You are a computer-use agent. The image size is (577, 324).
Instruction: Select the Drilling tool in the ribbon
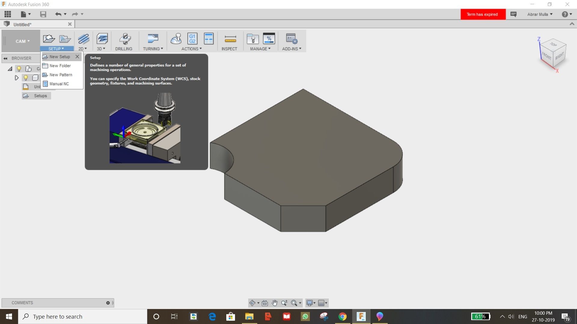tap(124, 41)
